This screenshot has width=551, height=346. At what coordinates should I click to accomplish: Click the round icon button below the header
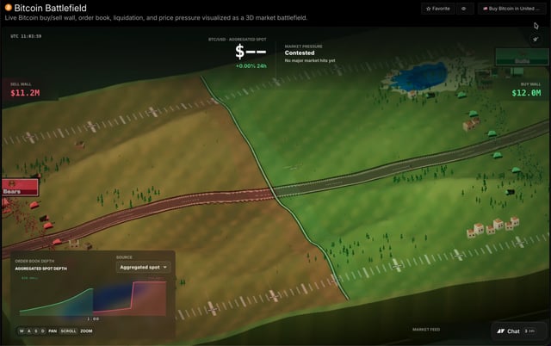(536, 39)
